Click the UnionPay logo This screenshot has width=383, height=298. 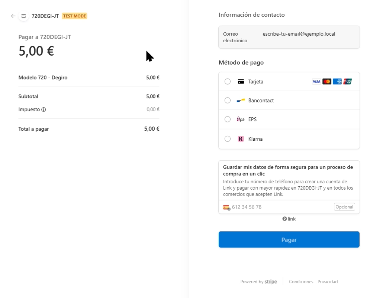(348, 82)
